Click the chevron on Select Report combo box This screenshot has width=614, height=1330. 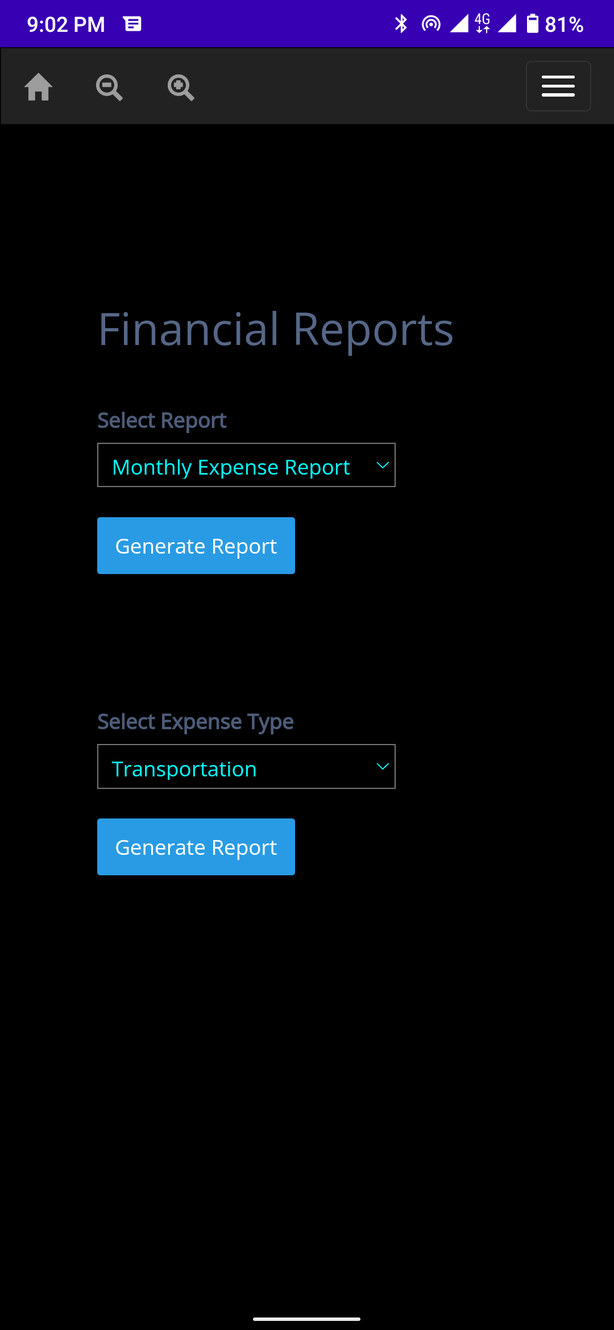tap(383, 465)
